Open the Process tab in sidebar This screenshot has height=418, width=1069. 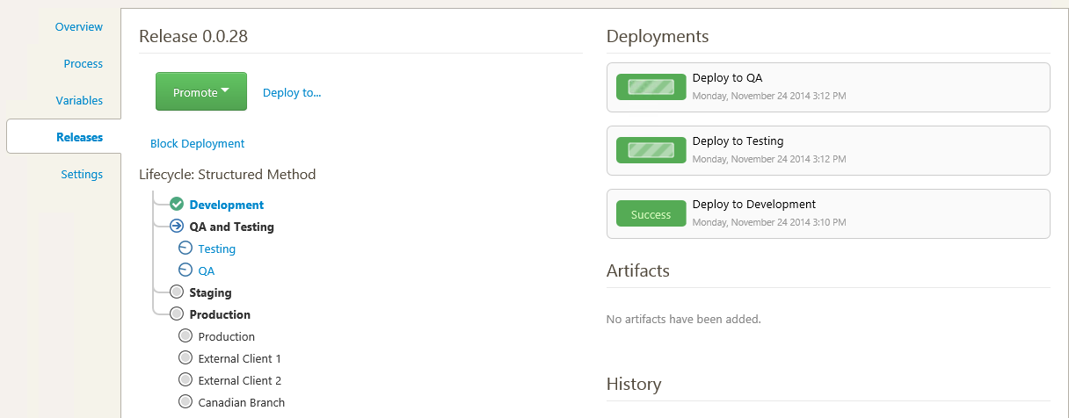click(83, 64)
